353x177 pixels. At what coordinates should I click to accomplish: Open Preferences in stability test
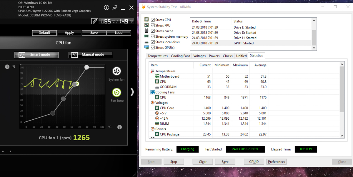click(x=277, y=162)
